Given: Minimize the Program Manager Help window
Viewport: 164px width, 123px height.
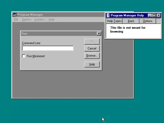Looking at the screenshot, I should (x=150, y=15).
